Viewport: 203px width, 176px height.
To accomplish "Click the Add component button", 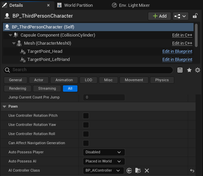I will pyautogui.click(x=159, y=16).
